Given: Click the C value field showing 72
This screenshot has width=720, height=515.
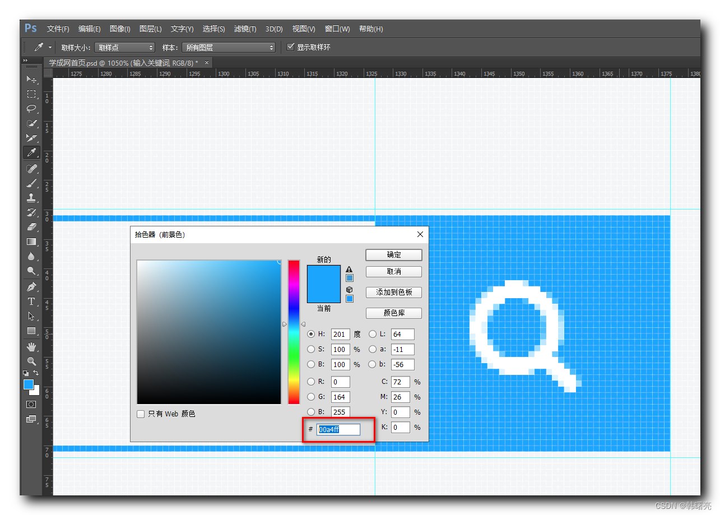Looking at the screenshot, I should tap(400, 382).
